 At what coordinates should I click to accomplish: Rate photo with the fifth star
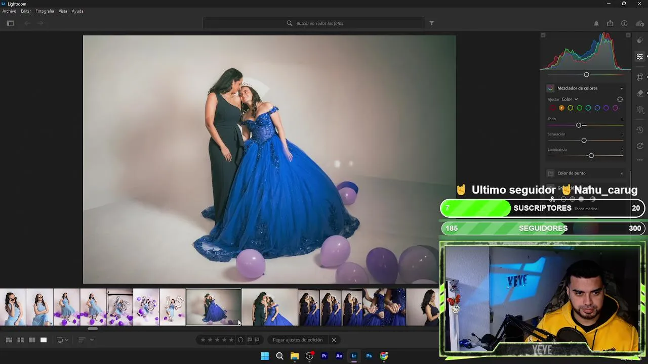(x=231, y=340)
